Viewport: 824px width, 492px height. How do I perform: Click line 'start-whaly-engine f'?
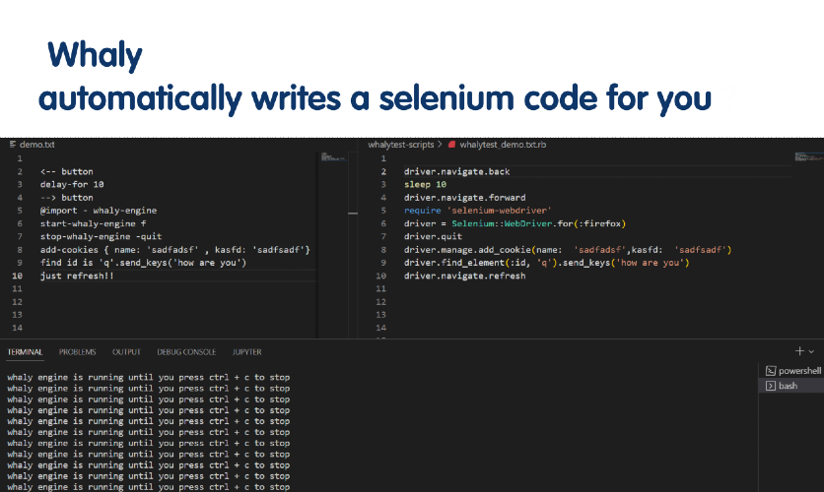[93, 223]
